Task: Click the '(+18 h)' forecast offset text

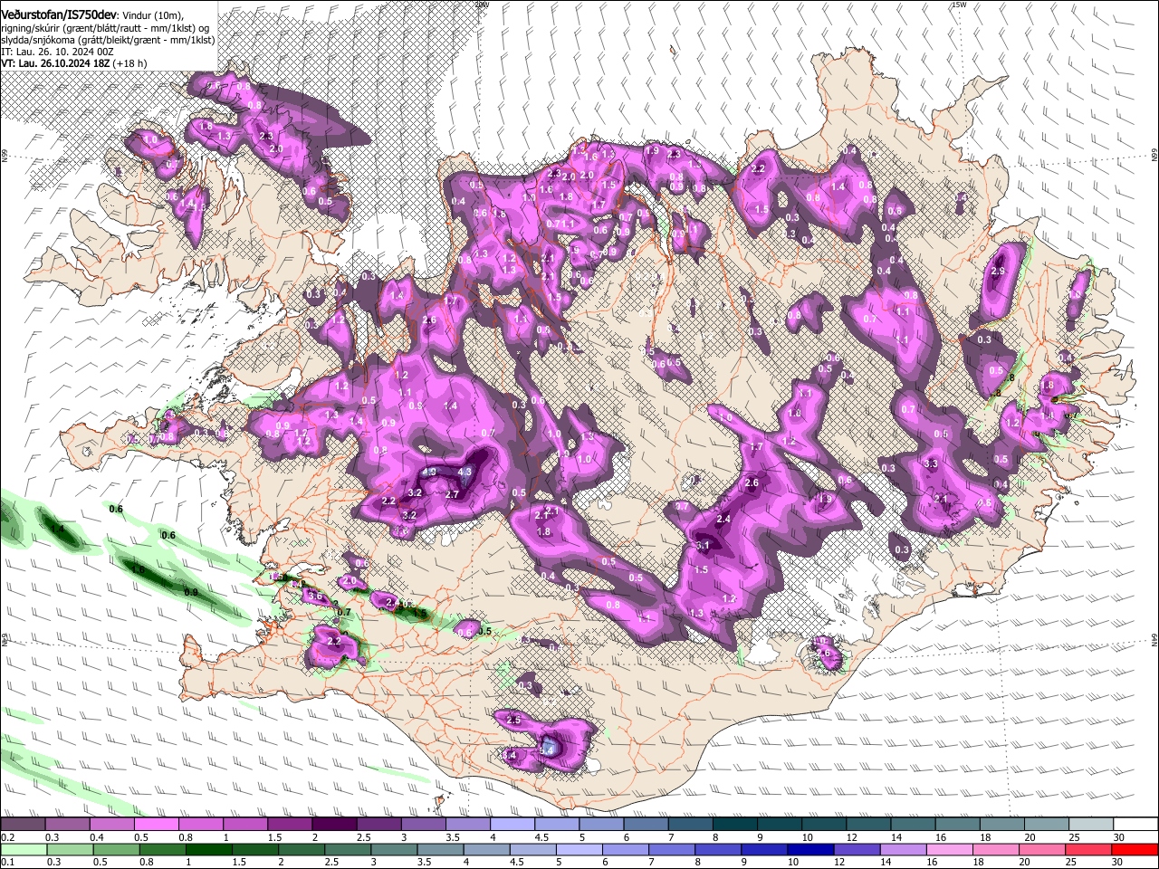Action: (130, 63)
